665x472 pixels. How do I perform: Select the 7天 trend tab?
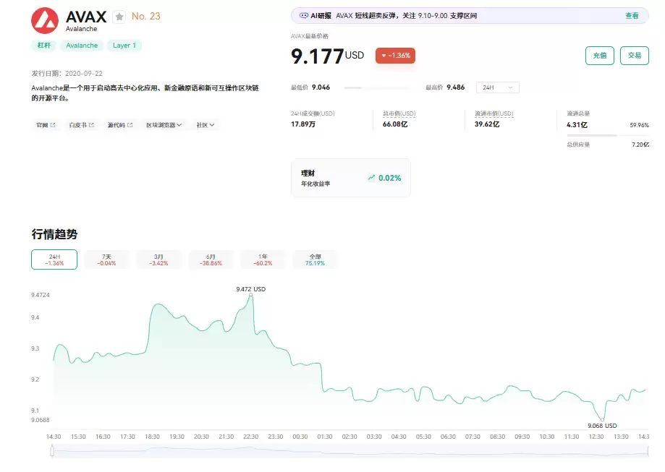coord(106,259)
